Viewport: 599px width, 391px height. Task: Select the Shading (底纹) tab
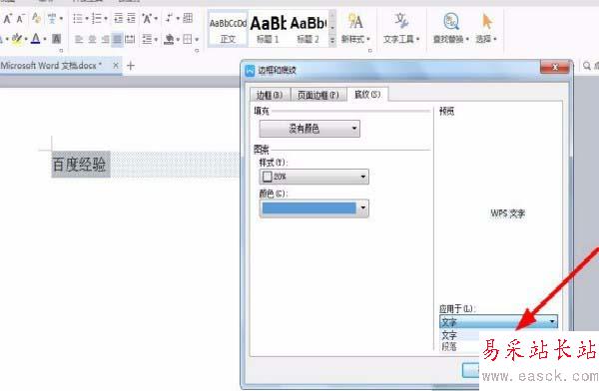[x=367, y=94]
